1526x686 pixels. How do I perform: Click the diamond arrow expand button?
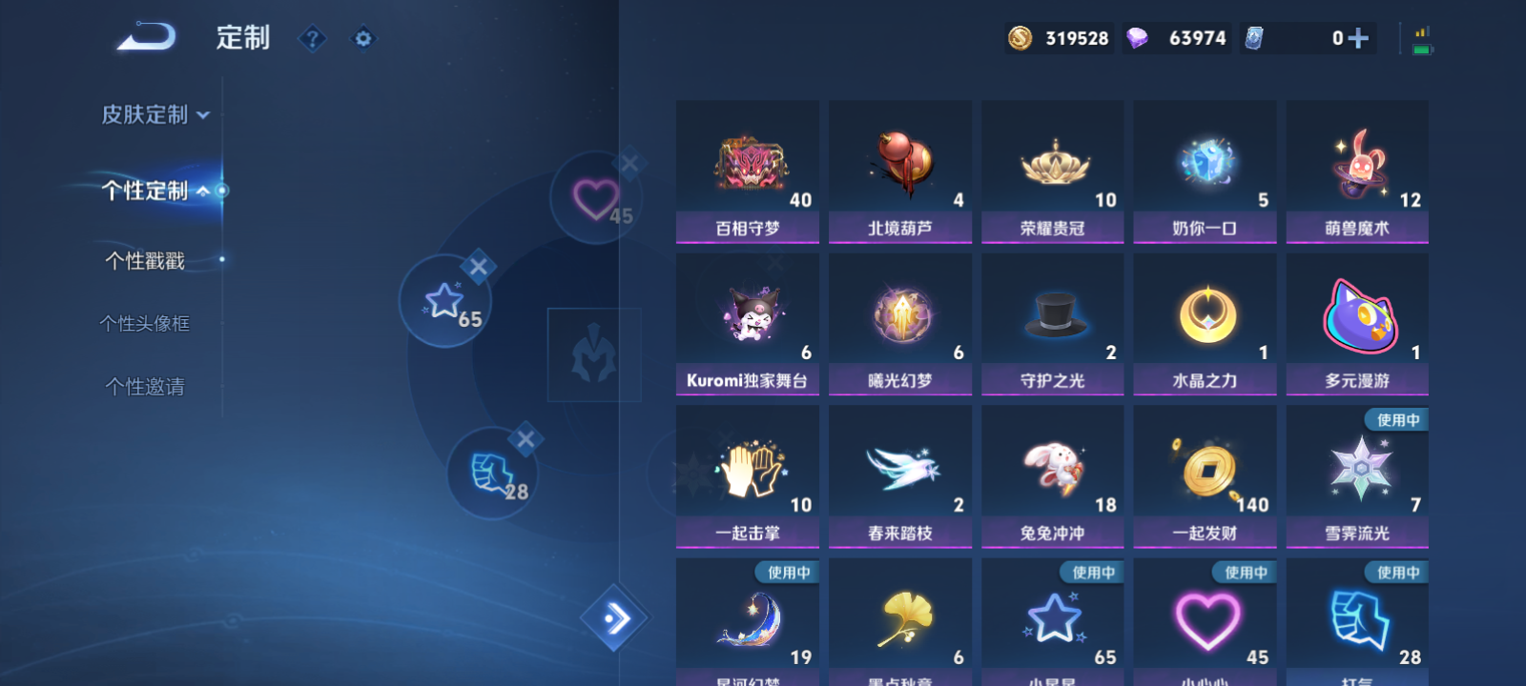click(x=615, y=618)
